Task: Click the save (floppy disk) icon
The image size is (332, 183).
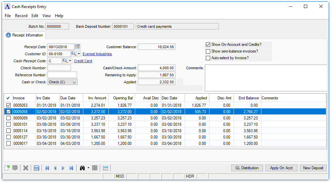Action: point(36,168)
